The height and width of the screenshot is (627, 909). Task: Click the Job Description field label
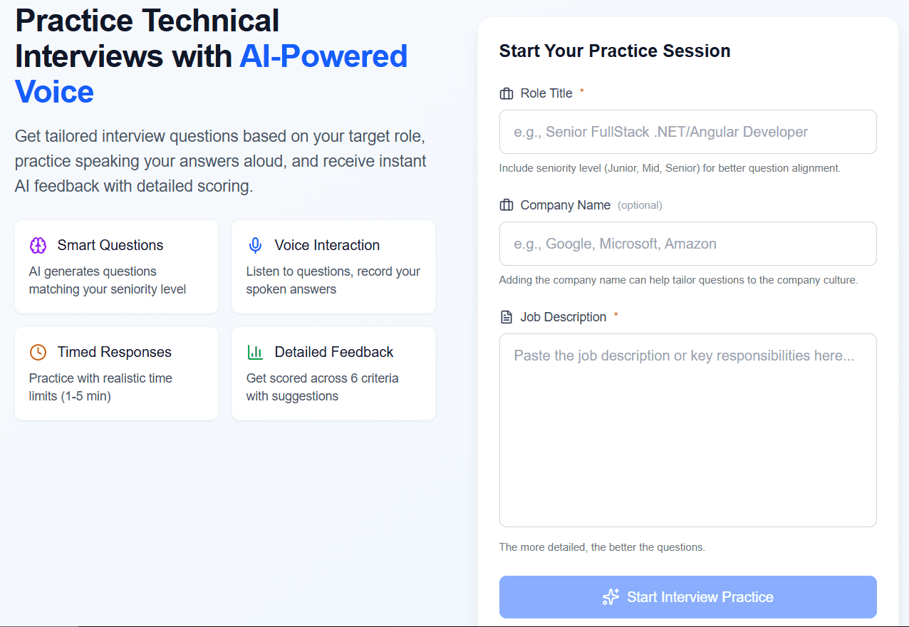click(563, 317)
